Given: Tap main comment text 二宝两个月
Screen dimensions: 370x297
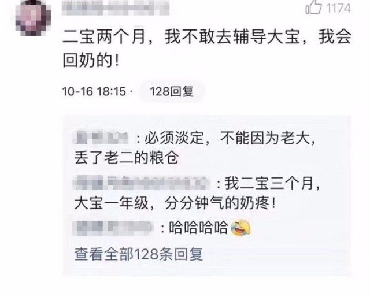Looking at the screenshot, I should pyautogui.click(x=103, y=37).
